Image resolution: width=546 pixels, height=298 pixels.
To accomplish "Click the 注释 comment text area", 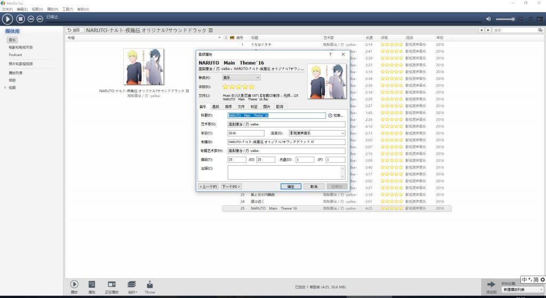I will click(286, 172).
